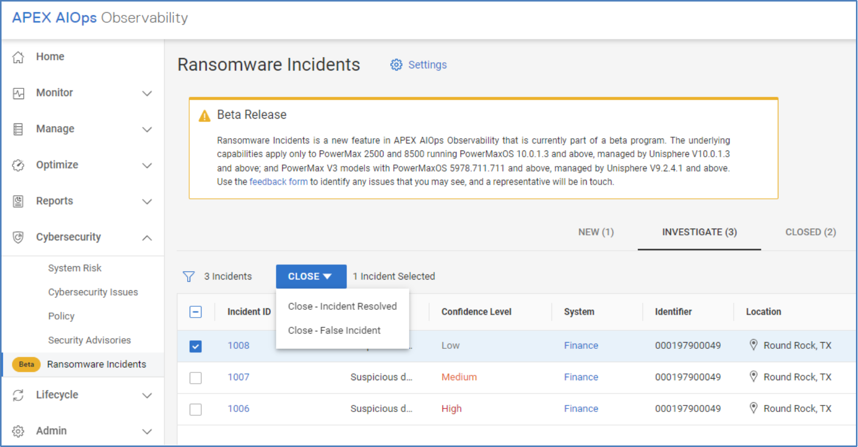Image resolution: width=858 pixels, height=447 pixels.
Task: Click the Reports document icon
Action: (18, 201)
